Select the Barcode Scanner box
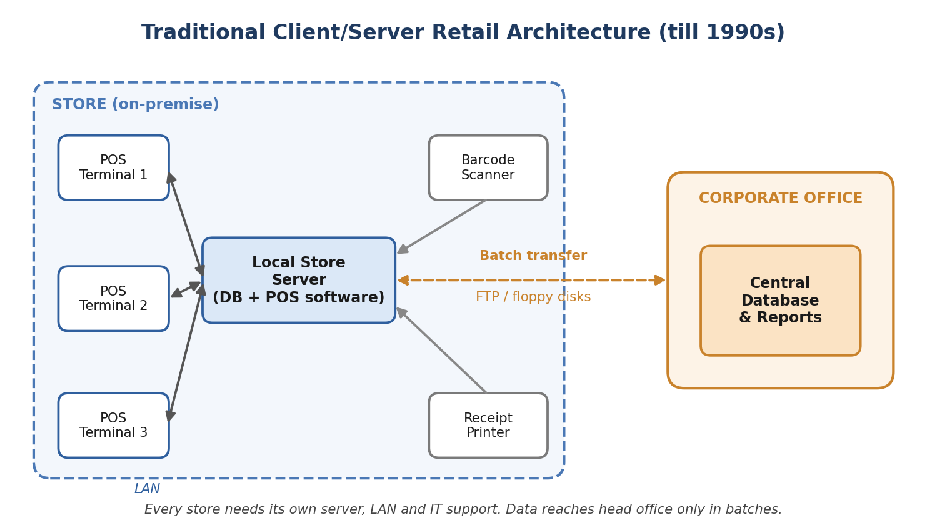The height and width of the screenshot is (528, 927). click(488, 168)
